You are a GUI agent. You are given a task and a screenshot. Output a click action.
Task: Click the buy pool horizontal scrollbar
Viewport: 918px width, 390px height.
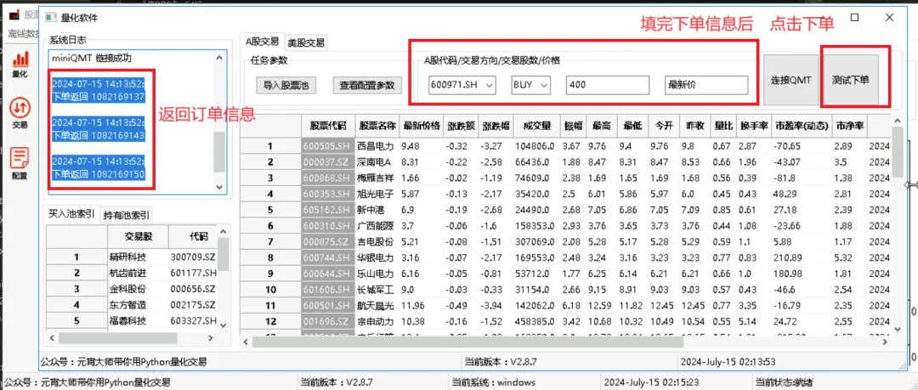(117, 338)
